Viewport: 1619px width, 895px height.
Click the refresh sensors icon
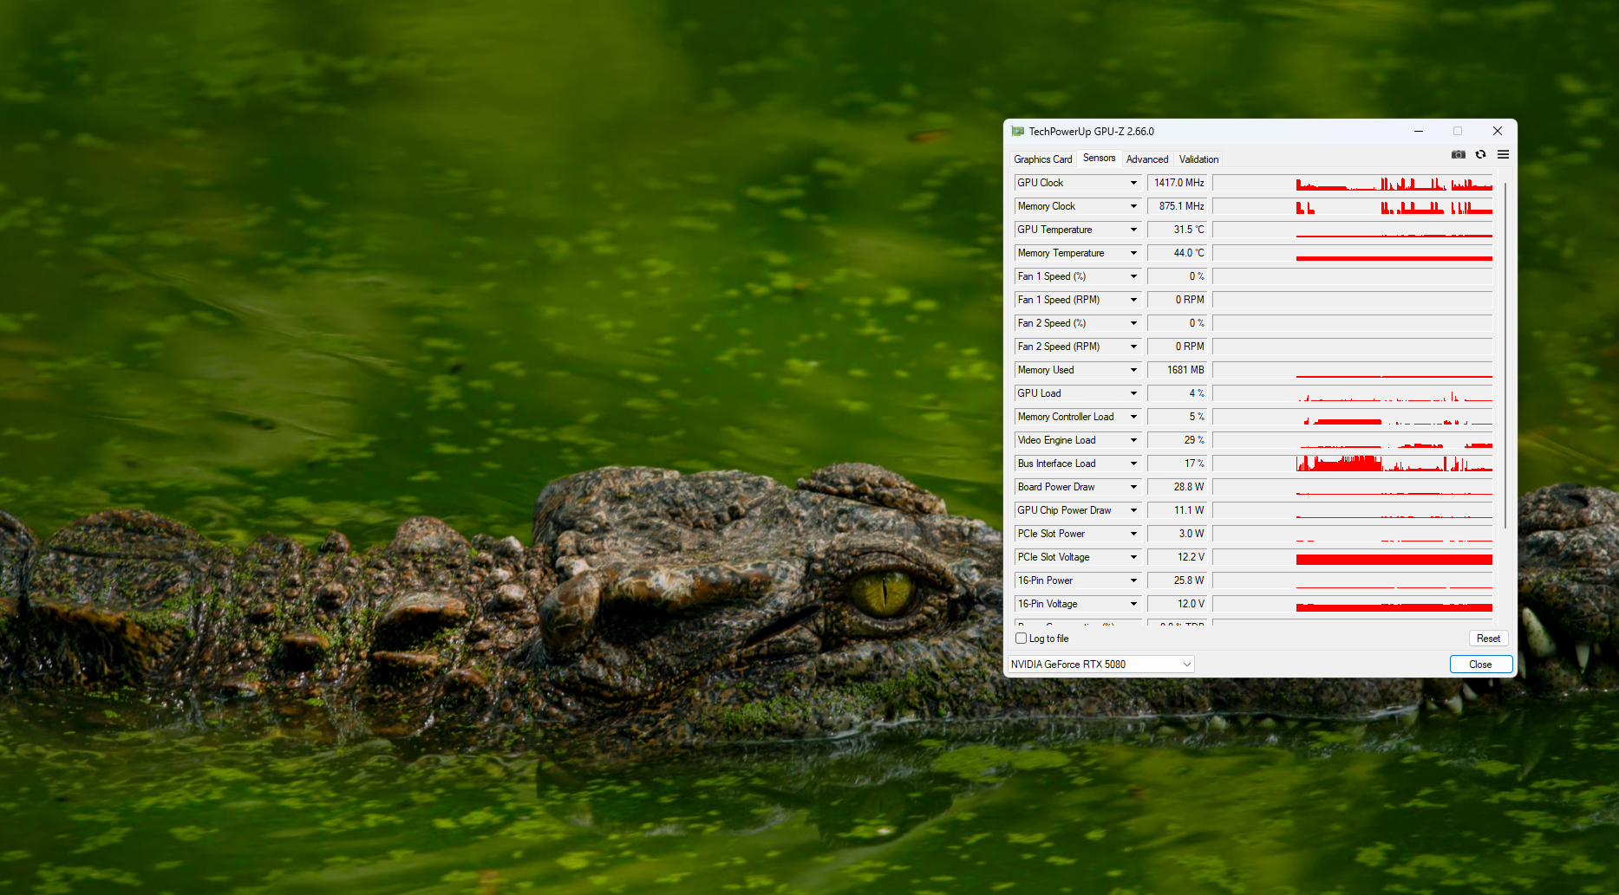coord(1480,155)
